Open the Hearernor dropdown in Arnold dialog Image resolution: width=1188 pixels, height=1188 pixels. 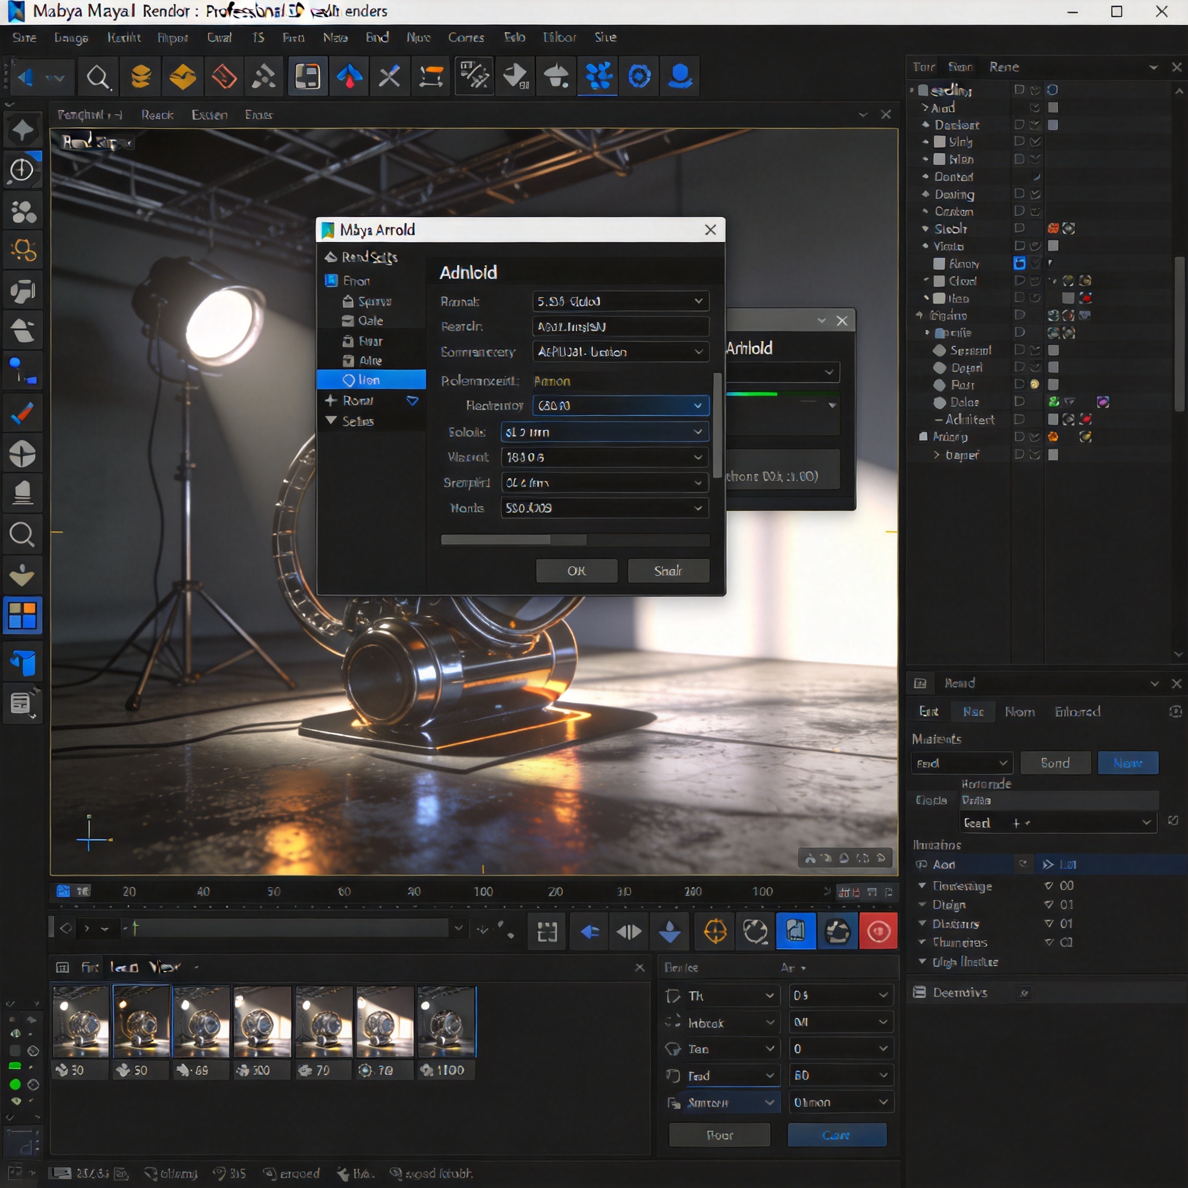(x=620, y=406)
